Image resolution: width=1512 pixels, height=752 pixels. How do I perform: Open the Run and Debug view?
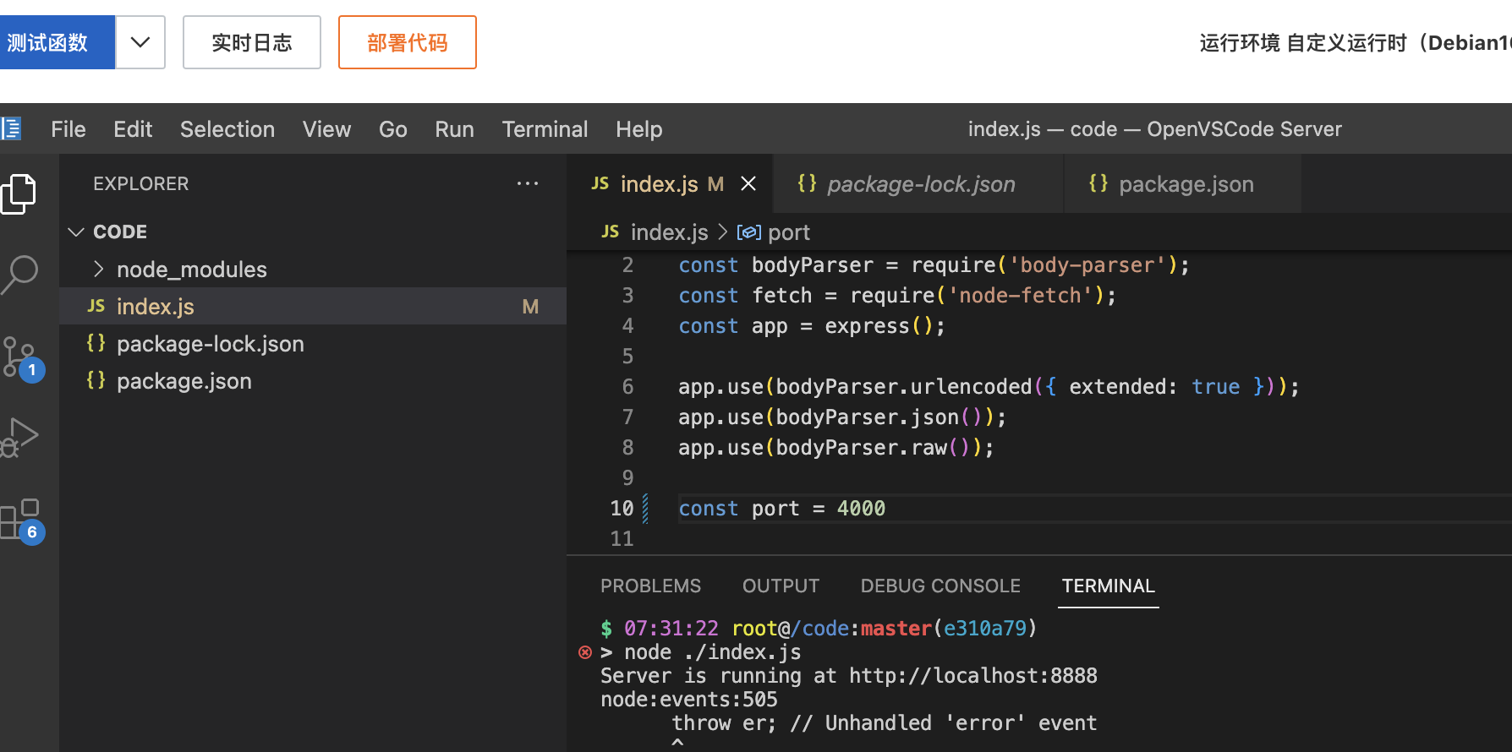(19, 437)
